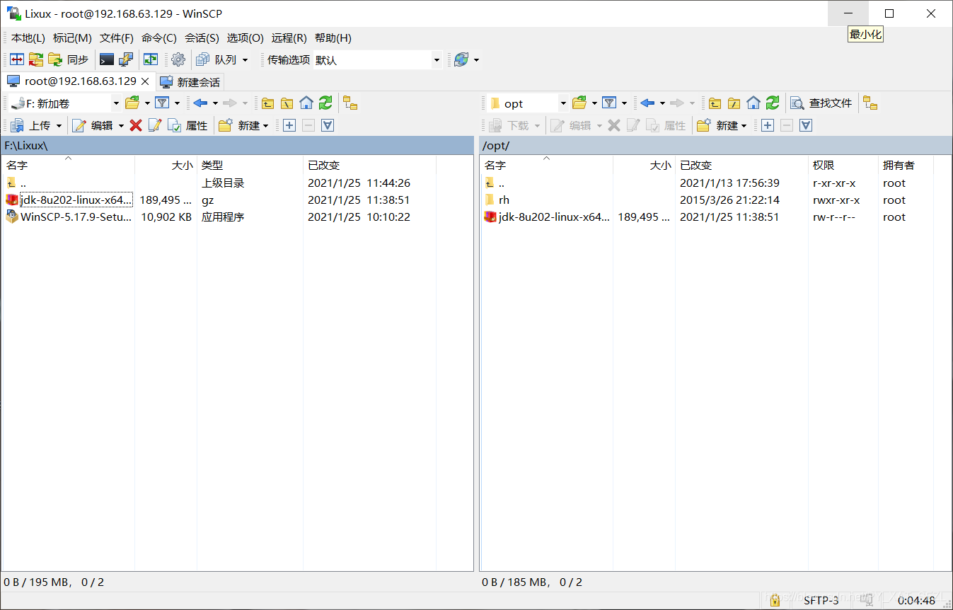Click the local panel rename icon
Screen dimensions: 953x610
click(x=155, y=125)
